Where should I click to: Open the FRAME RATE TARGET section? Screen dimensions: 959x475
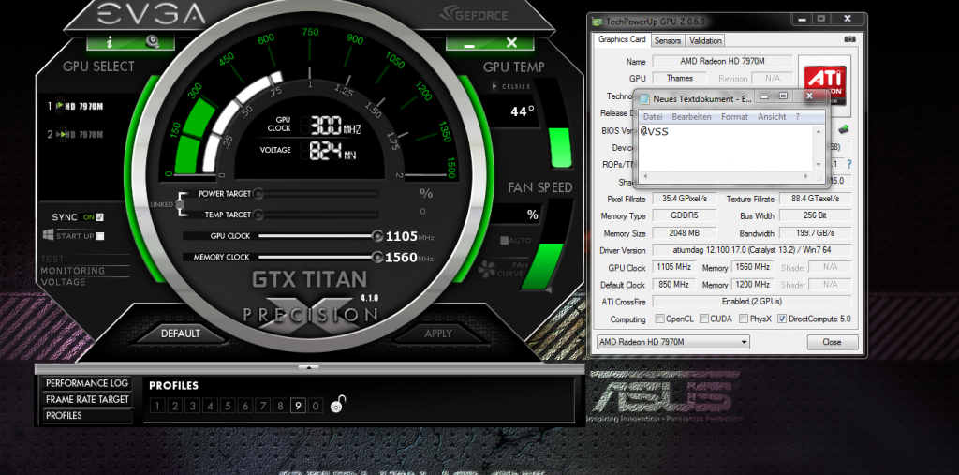click(87, 399)
